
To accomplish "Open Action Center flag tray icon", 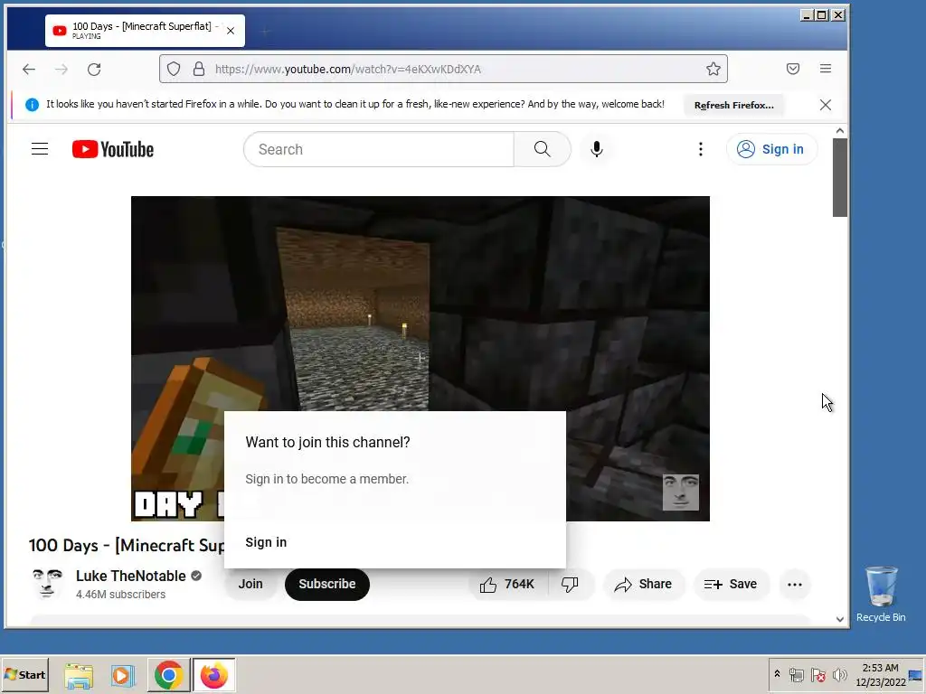I will point(817,674).
